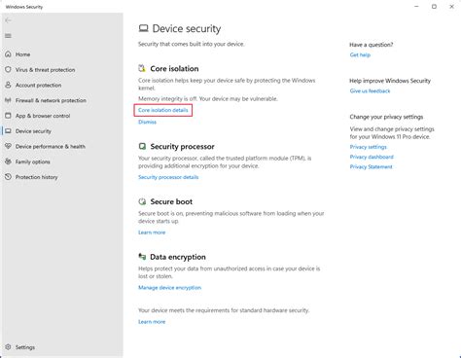The height and width of the screenshot is (358, 461).
Task: Open the hamburger navigation menu
Action: (8, 36)
